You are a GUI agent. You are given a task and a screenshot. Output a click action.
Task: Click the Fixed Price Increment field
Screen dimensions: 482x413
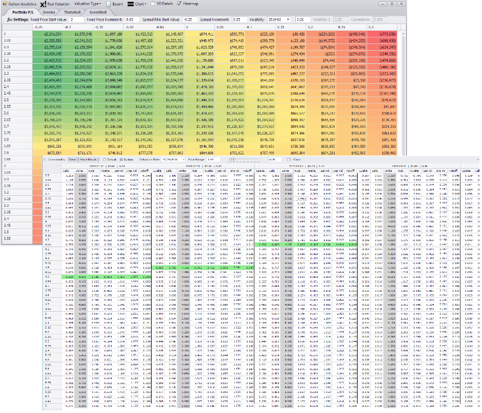click(x=132, y=19)
